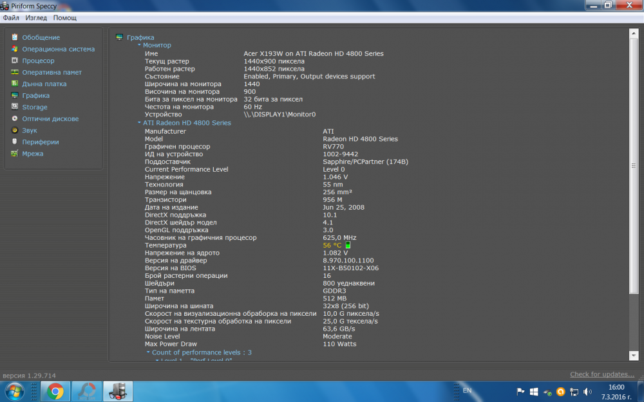This screenshot has width=644, height=402.
Task: Click the 800 уеднаквени shaders value
Action: (x=348, y=284)
